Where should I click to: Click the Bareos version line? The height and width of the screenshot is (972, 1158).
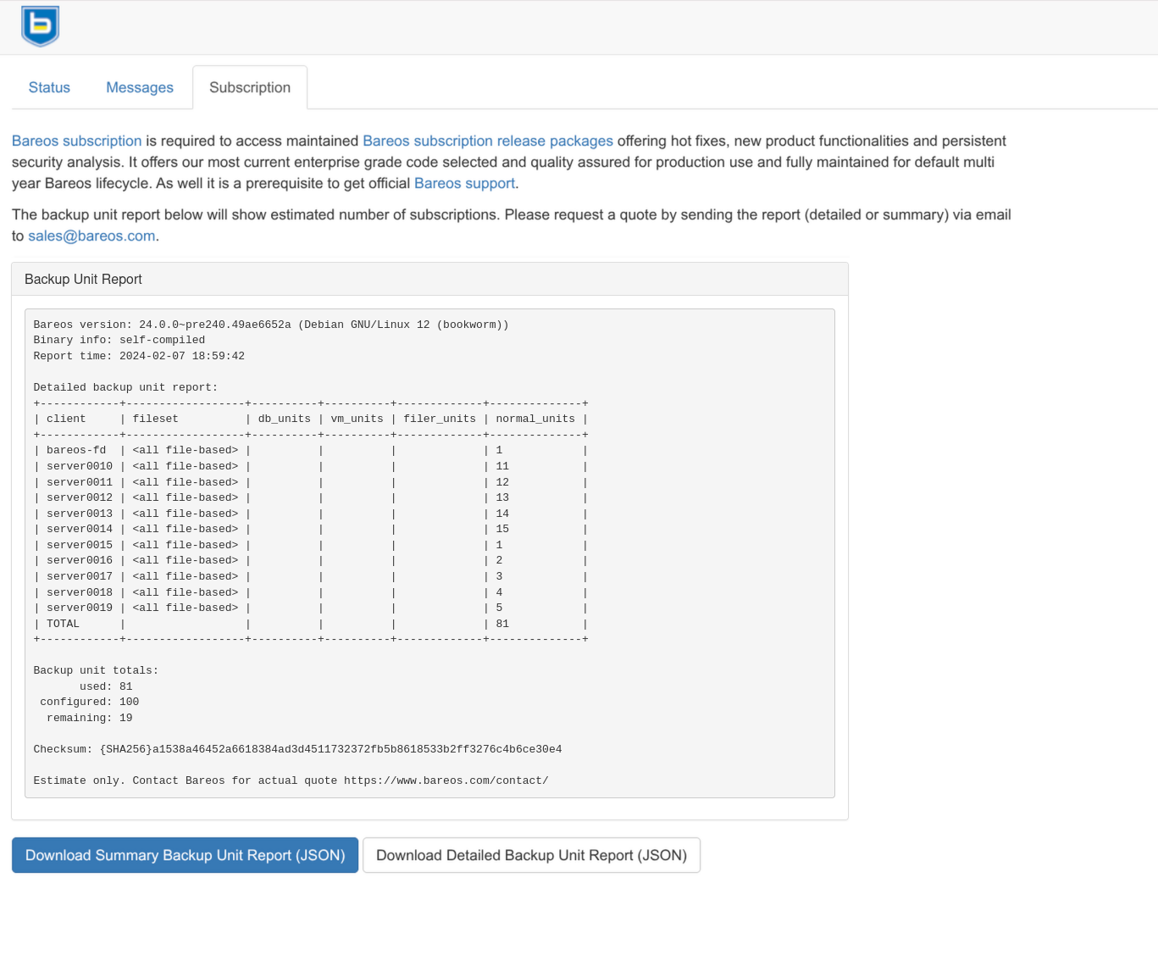point(270,325)
